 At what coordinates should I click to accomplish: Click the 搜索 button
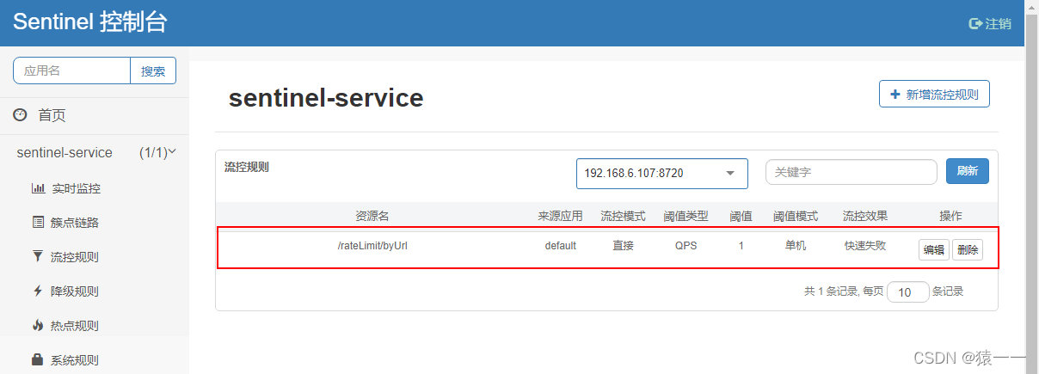tap(153, 71)
